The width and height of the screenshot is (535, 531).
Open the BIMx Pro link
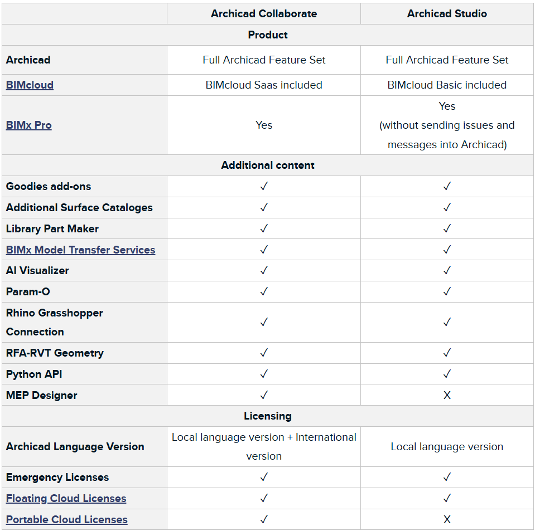(29, 125)
